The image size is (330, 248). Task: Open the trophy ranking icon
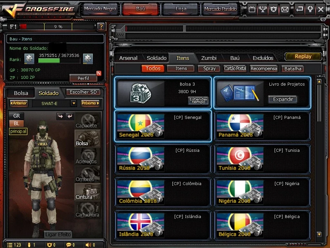(x=263, y=9)
